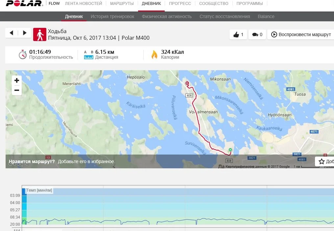The height and width of the screenshot is (231, 334).
Task: Click Воспроизвести маршрут play button
Action: (x=301, y=34)
